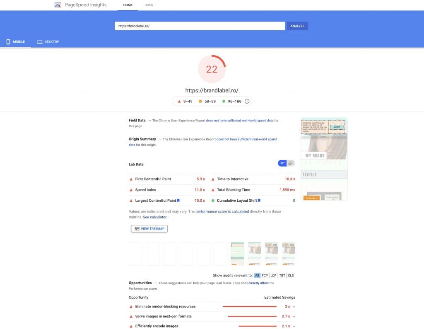Click the Cumulative Layout Shift bookmark icon
The width and height of the screenshot is (424, 329).
coord(259,201)
